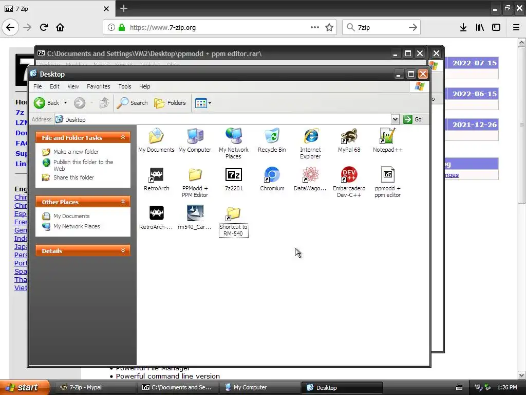Image resolution: width=526 pixels, height=395 pixels.
Task: Open the Help menu
Action: 144,86
